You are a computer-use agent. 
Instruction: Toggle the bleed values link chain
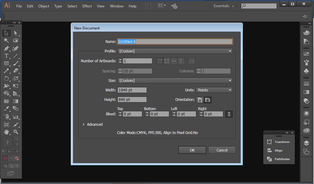229,114
